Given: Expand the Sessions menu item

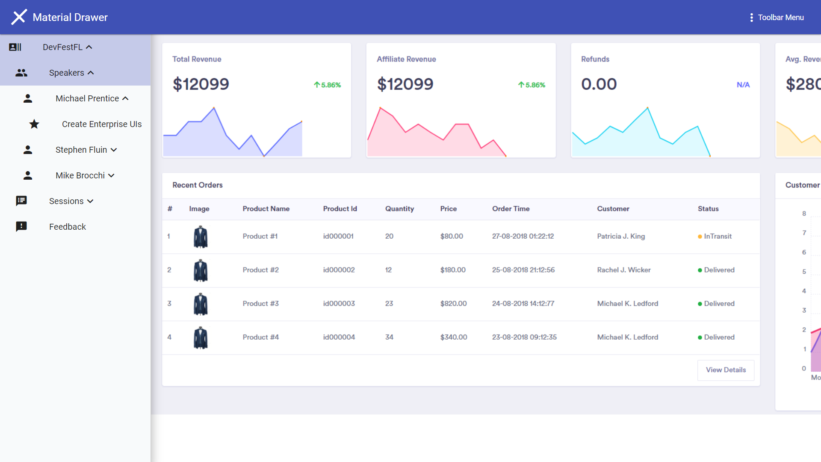Looking at the screenshot, I should (90, 201).
